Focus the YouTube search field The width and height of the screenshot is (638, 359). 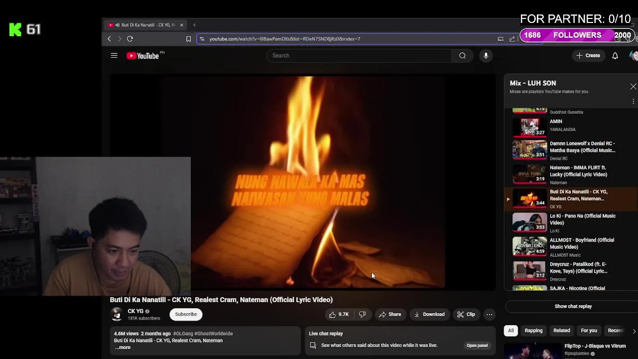point(359,56)
